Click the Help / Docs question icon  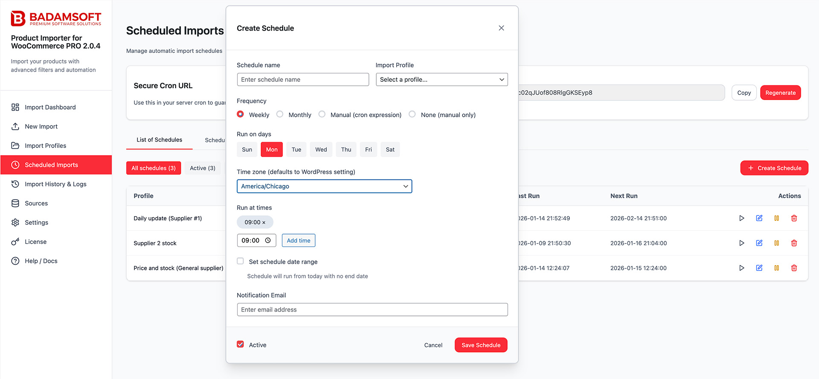click(x=15, y=261)
